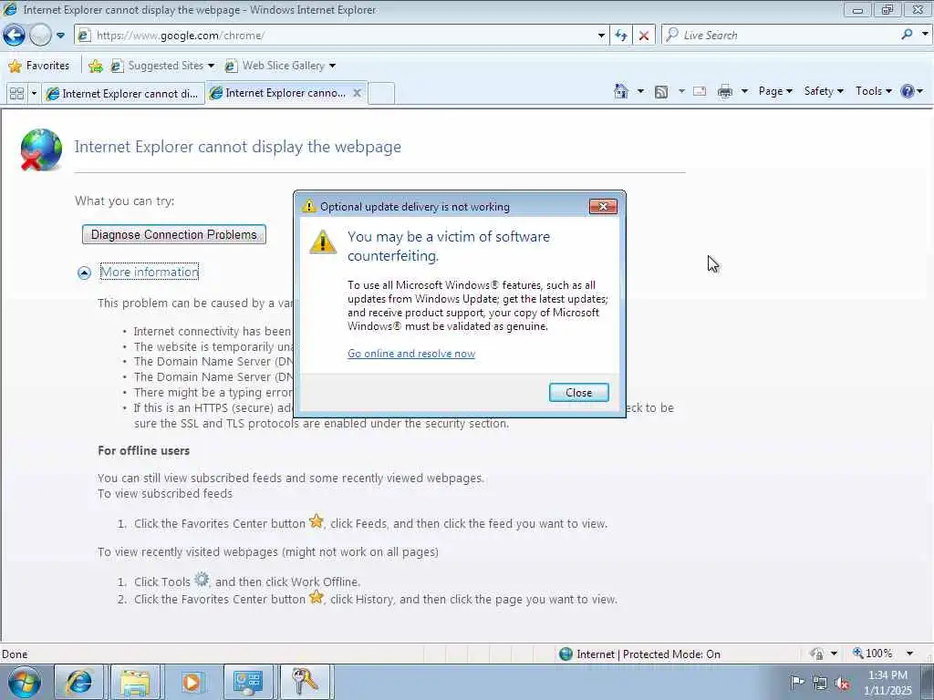Click the error page globe icon

coord(40,150)
